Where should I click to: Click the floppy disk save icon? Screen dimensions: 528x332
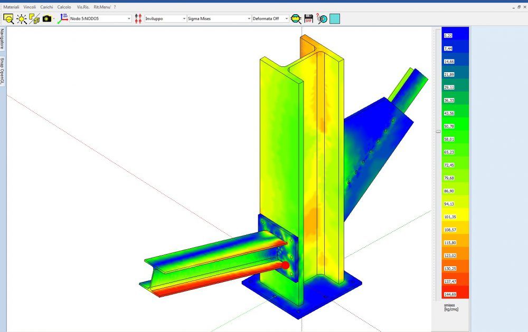(309, 18)
